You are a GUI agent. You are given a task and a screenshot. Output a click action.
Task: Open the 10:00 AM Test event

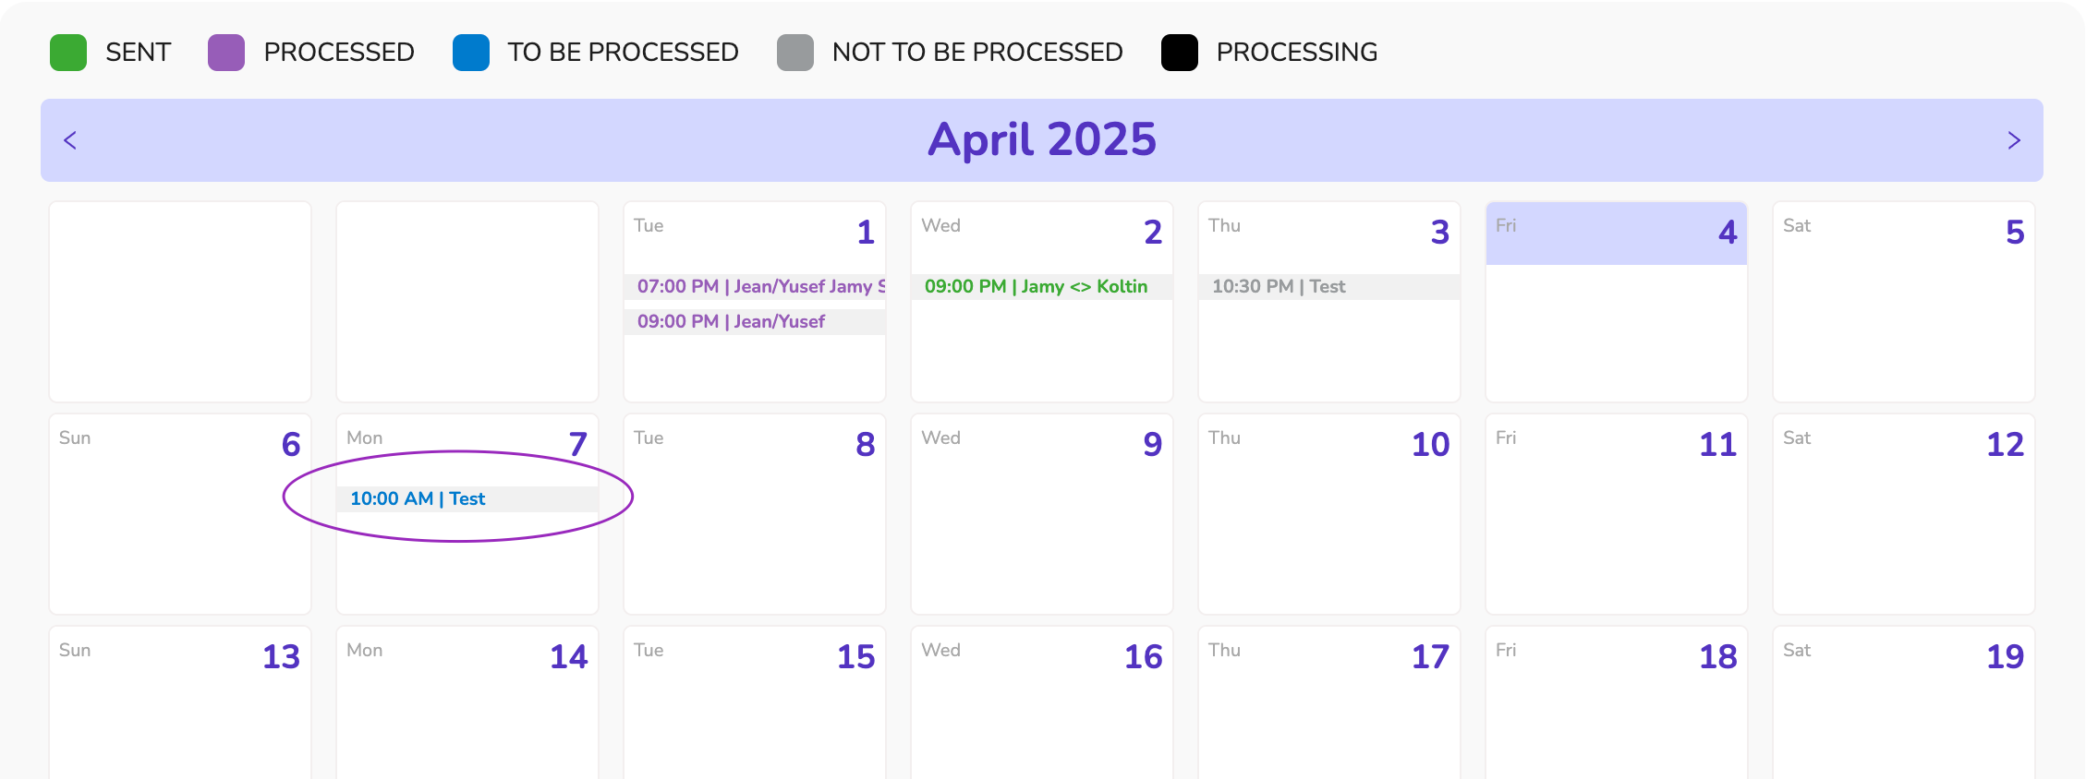pyautogui.click(x=418, y=499)
